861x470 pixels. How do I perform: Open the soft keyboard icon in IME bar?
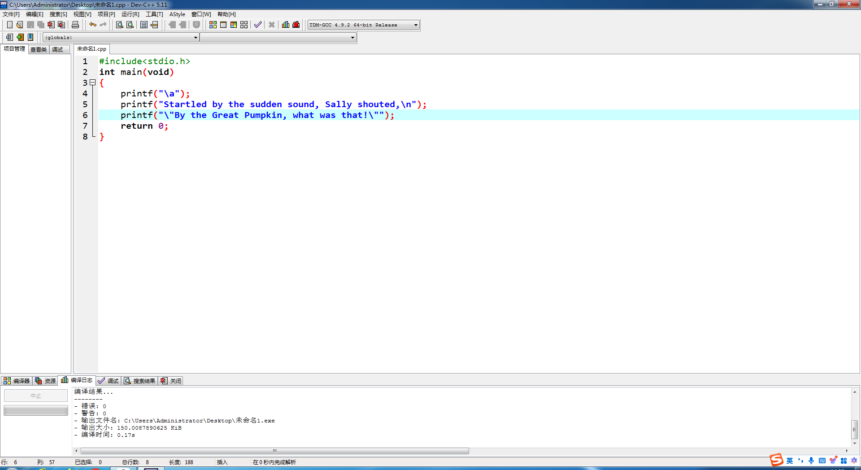click(822, 461)
